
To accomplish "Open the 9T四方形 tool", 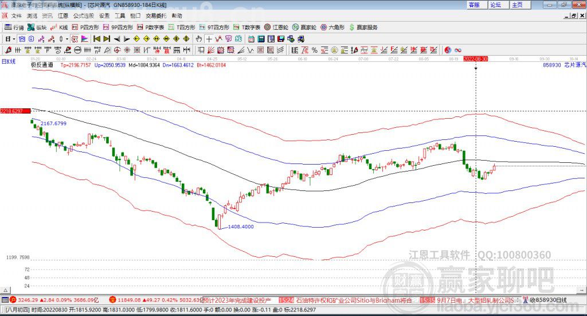I will coord(214,28).
